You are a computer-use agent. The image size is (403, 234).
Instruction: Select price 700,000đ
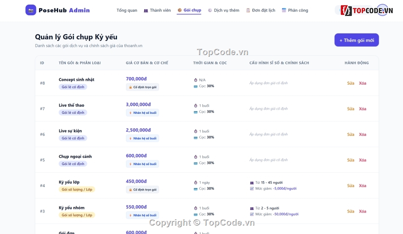pyautogui.click(x=136, y=79)
